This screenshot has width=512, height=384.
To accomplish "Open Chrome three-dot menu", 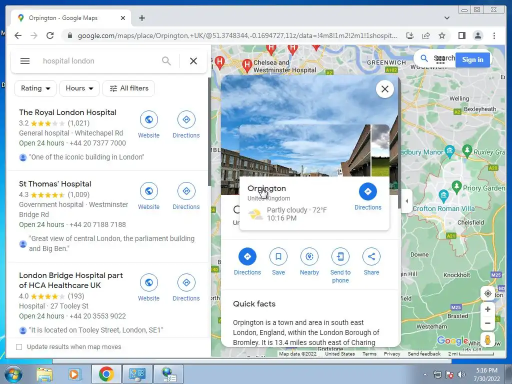I will tap(494, 35).
